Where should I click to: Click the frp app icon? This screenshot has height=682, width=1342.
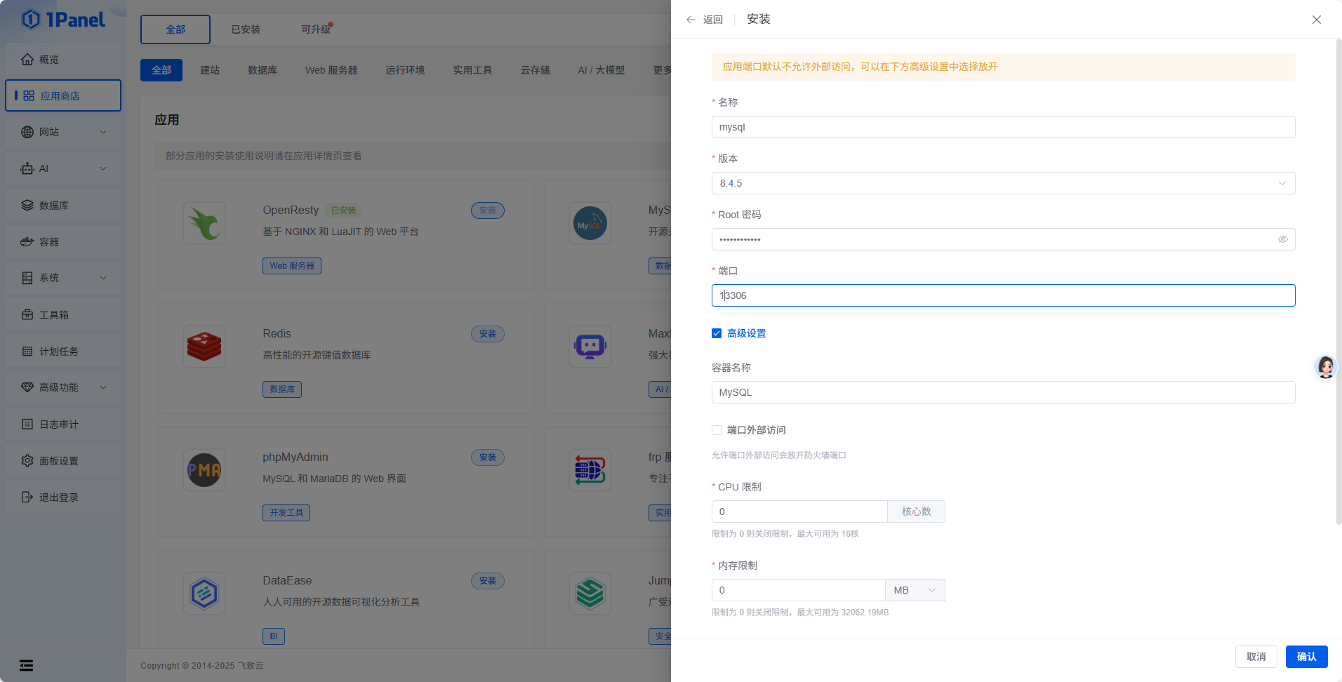pyautogui.click(x=590, y=470)
